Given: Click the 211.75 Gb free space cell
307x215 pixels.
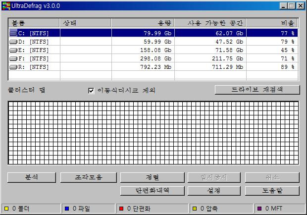Looking at the screenshot, I should click(x=210, y=58).
